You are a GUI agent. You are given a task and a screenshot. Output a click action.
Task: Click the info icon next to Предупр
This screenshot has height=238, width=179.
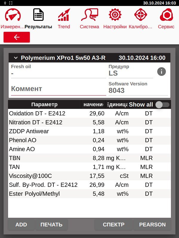tap(161, 71)
